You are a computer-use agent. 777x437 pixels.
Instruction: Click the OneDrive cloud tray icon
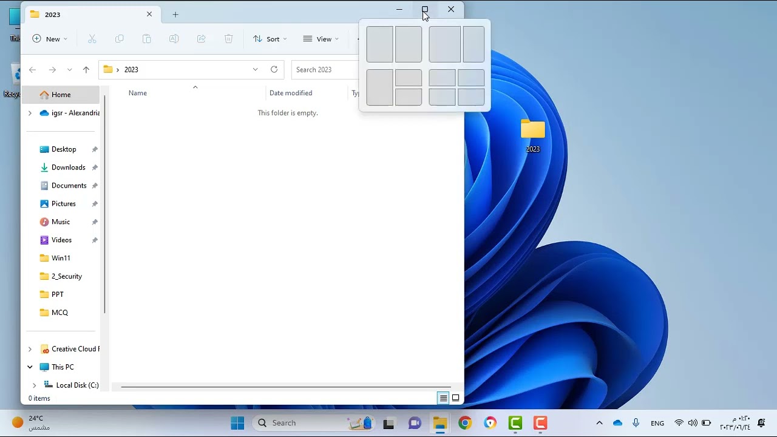[618, 423]
